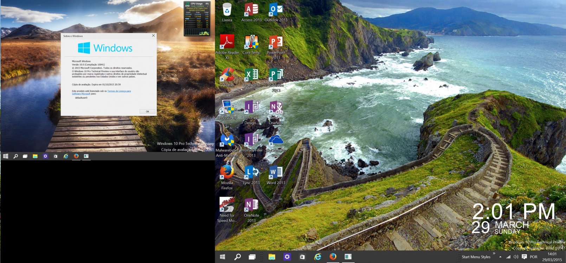Click Firefox on the taskbar under the dialog
Screen dimensions: 566x263
point(76,156)
